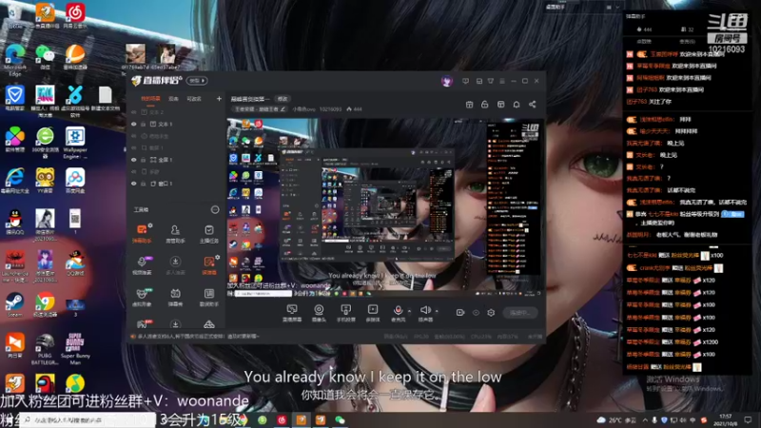
Task: Open PUBG BATTLEGROUNDS desktop shortcut
Action: [x=45, y=348]
